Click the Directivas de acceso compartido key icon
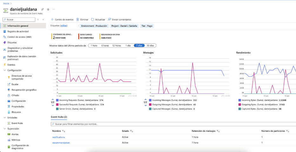The height and width of the screenshot is (152, 296). tap(9, 77)
